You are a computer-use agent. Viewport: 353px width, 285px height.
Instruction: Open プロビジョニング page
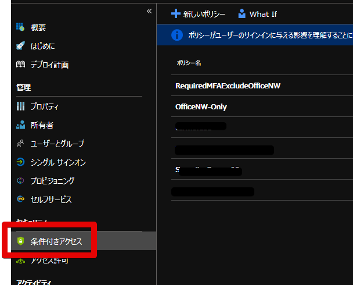click(x=52, y=181)
